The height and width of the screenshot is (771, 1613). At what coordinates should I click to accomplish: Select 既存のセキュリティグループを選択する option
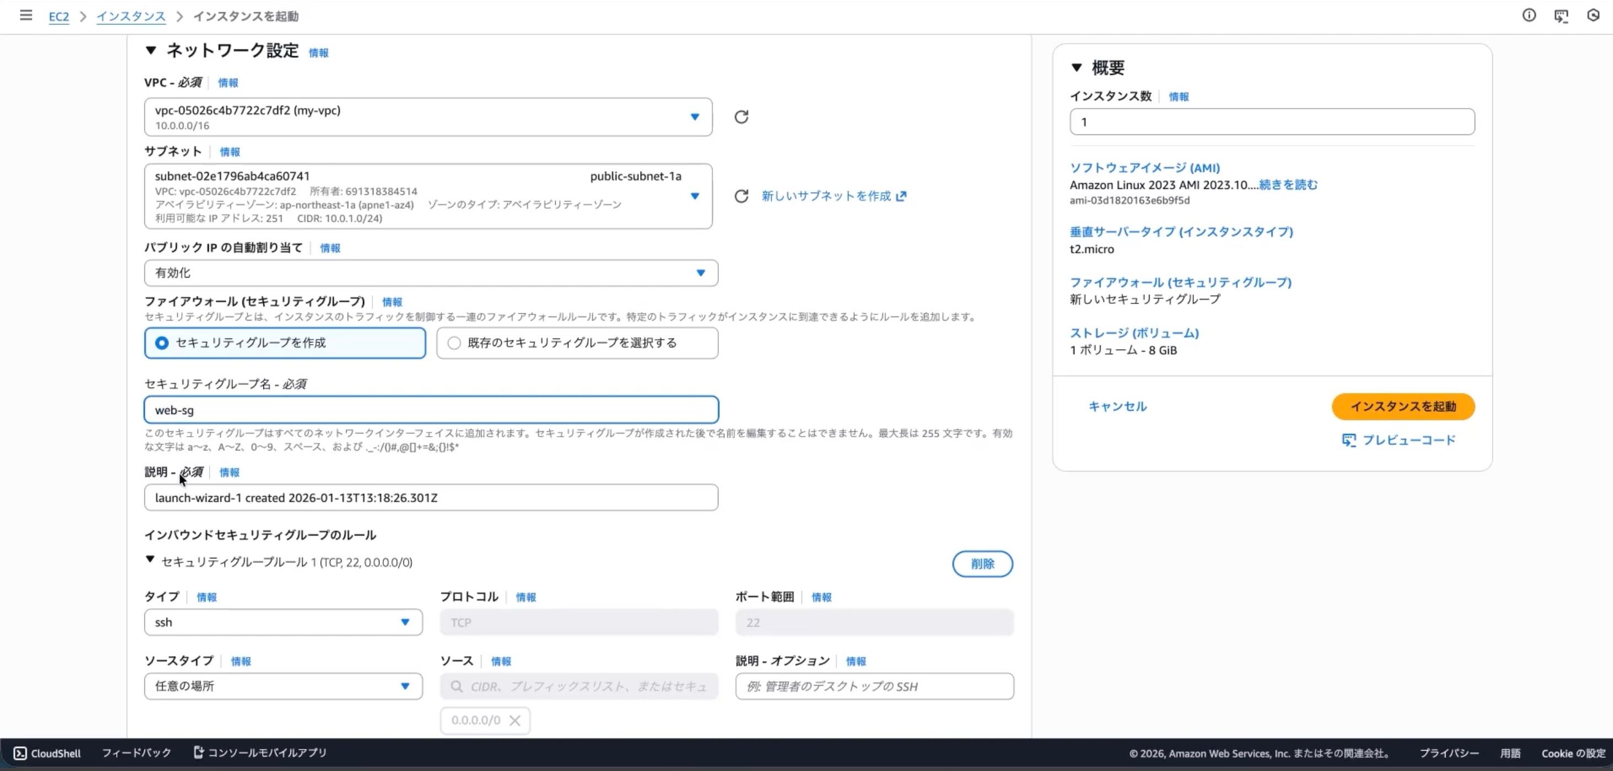pos(453,343)
